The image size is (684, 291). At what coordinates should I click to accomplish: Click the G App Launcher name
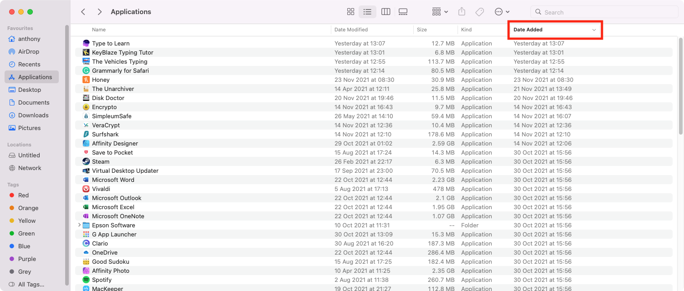pos(114,234)
